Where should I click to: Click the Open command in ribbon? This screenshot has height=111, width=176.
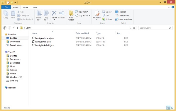point(107,12)
